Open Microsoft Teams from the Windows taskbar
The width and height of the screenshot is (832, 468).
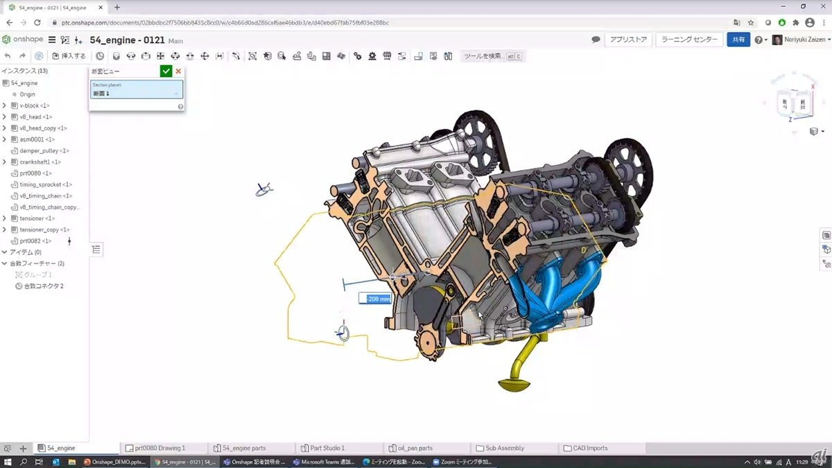coord(323,462)
